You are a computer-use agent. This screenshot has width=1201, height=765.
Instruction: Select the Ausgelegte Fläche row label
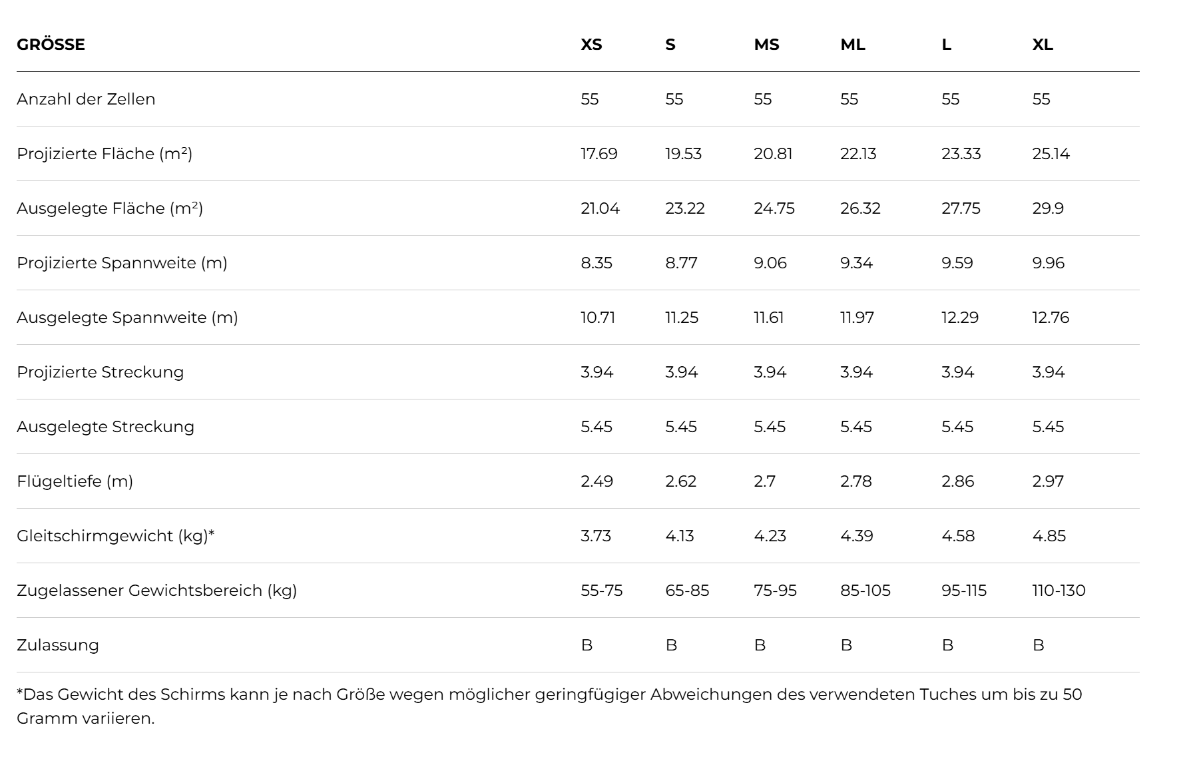[110, 208]
